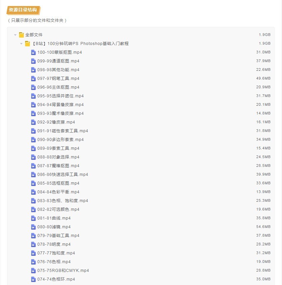Click video icon for 089-89套索工具.mp4
The image size is (282, 285).
click(x=34, y=148)
